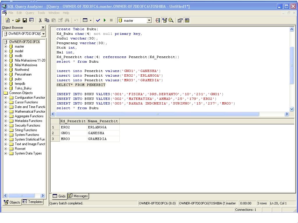This screenshot has width=298, height=223.
Task: Switch to the Messages results tab
Action: click(x=78, y=196)
